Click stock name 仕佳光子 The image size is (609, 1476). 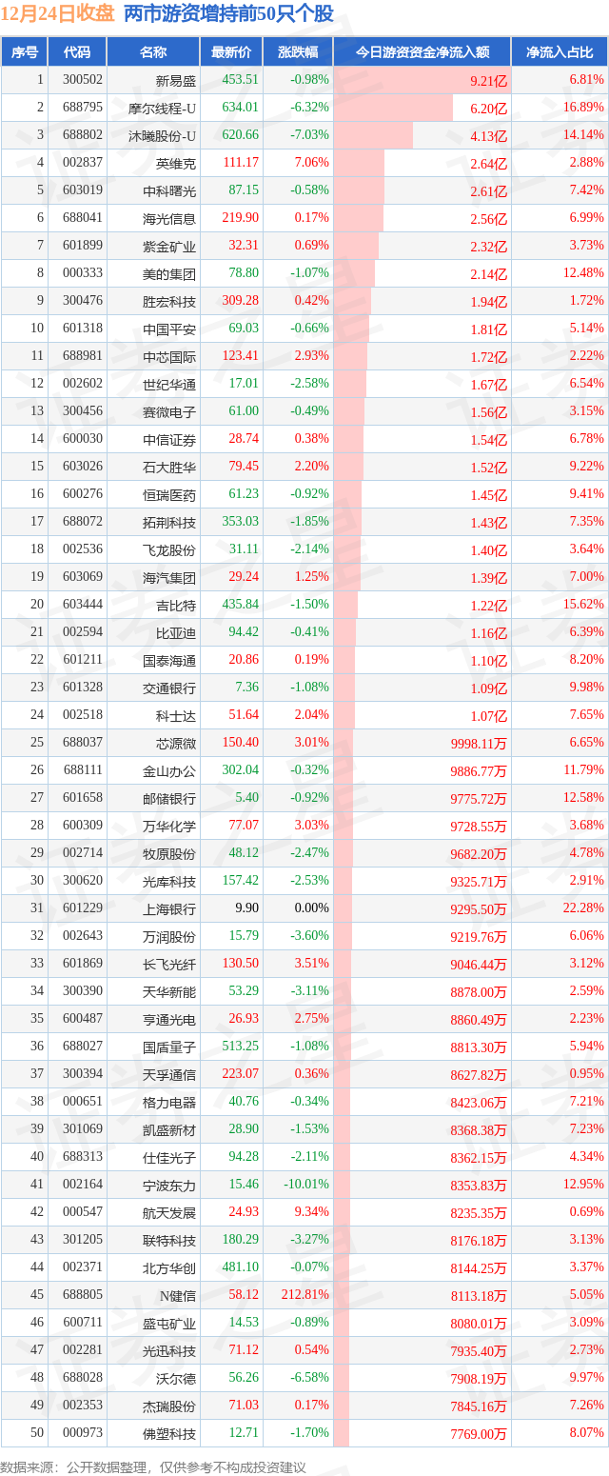click(169, 1157)
